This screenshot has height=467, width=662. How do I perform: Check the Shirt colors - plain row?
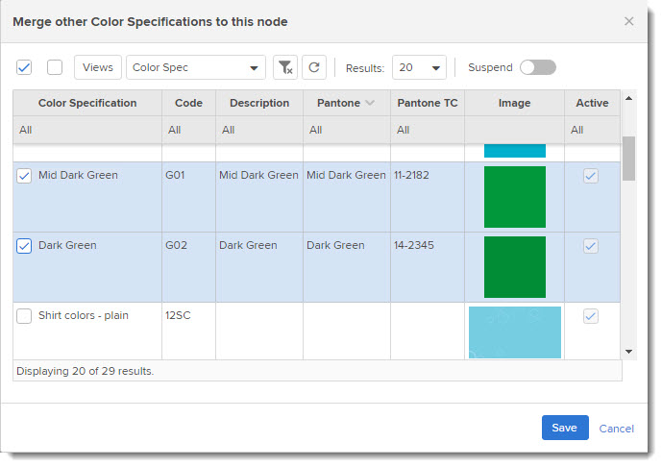tap(24, 316)
